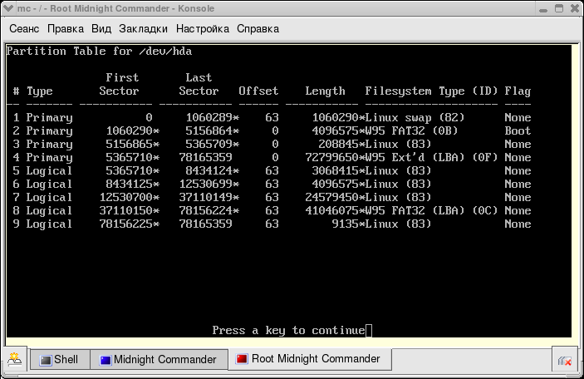Open the Закладки menu

click(x=143, y=29)
